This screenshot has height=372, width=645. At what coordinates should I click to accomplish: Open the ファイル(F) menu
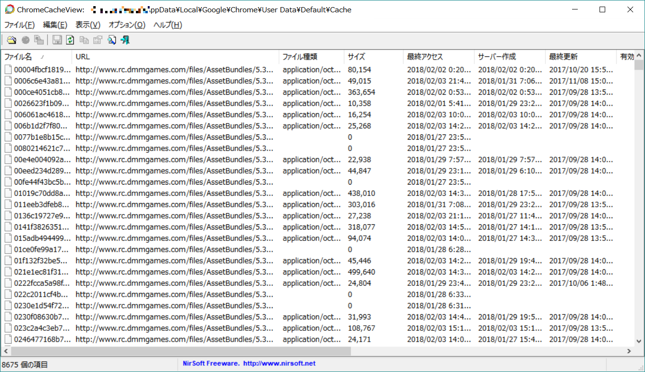tap(19, 25)
